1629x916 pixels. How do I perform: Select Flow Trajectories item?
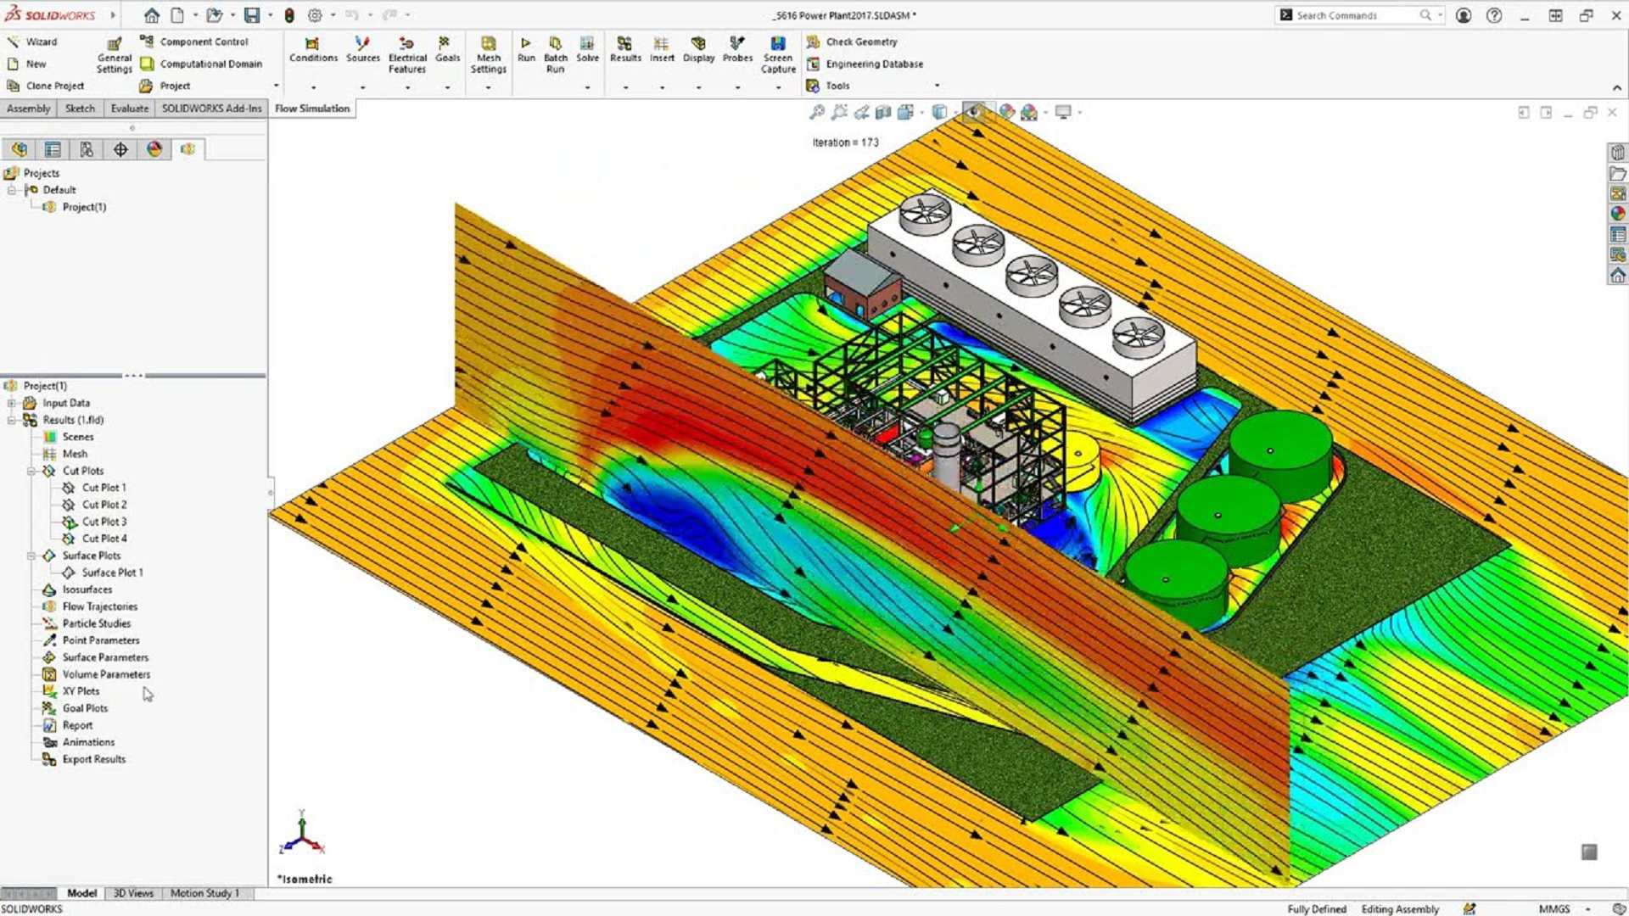(99, 606)
